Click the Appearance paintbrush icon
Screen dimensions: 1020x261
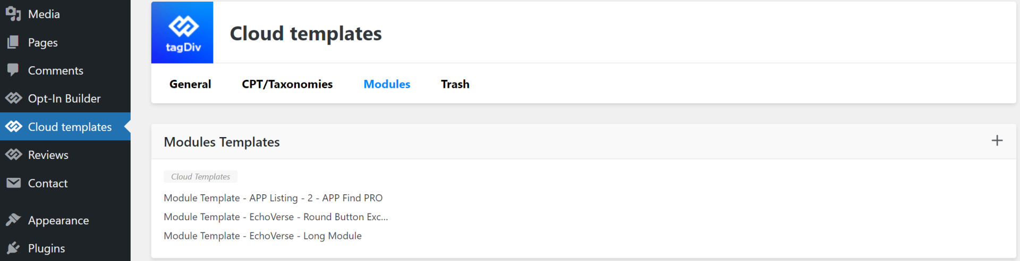[13, 220]
